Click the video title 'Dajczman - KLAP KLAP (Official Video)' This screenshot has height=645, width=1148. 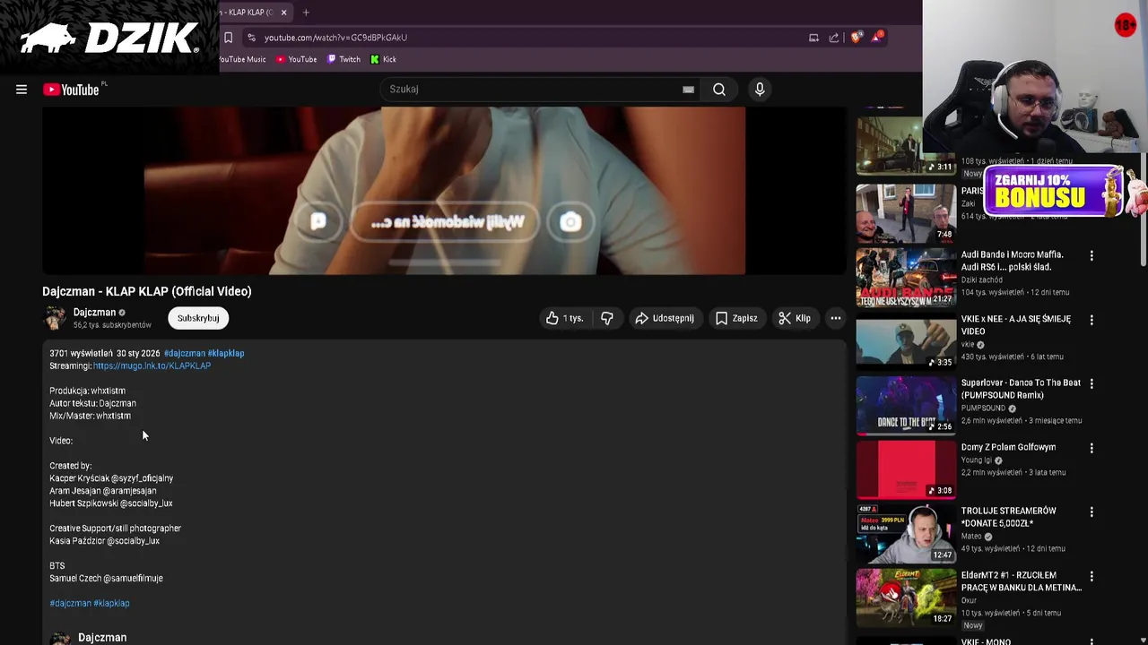pyautogui.click(x=147, y=291)
